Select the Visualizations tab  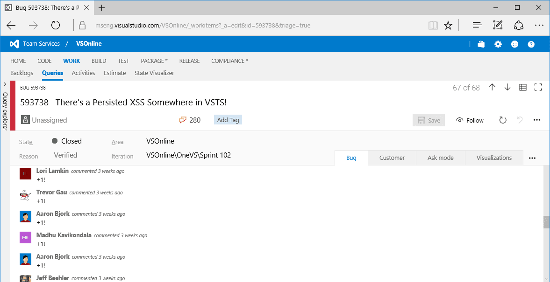[x=494, y=158]
